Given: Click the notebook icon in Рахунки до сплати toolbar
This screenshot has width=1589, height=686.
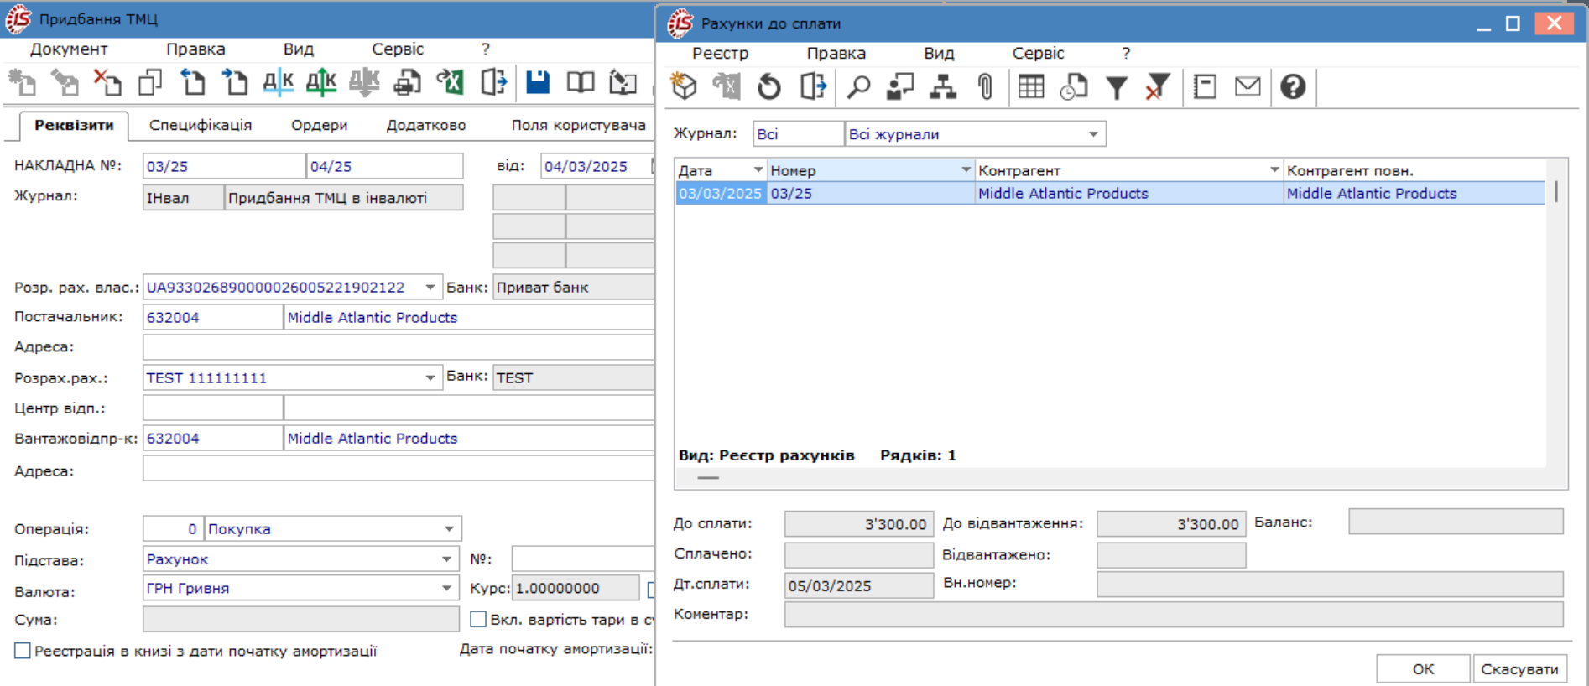Looking at the screenshot, I should tap(1206, 86).
